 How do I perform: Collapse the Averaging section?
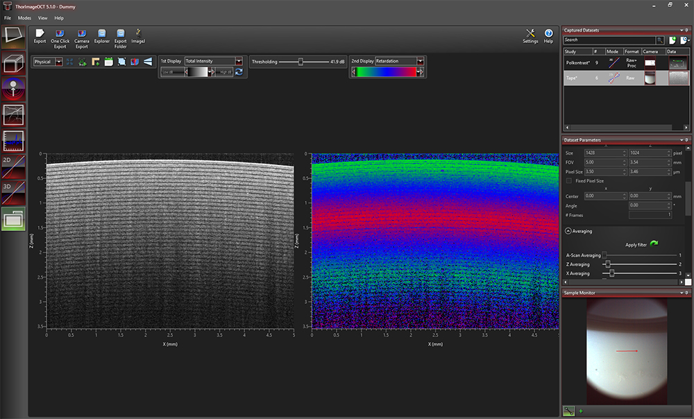[568, 231]
